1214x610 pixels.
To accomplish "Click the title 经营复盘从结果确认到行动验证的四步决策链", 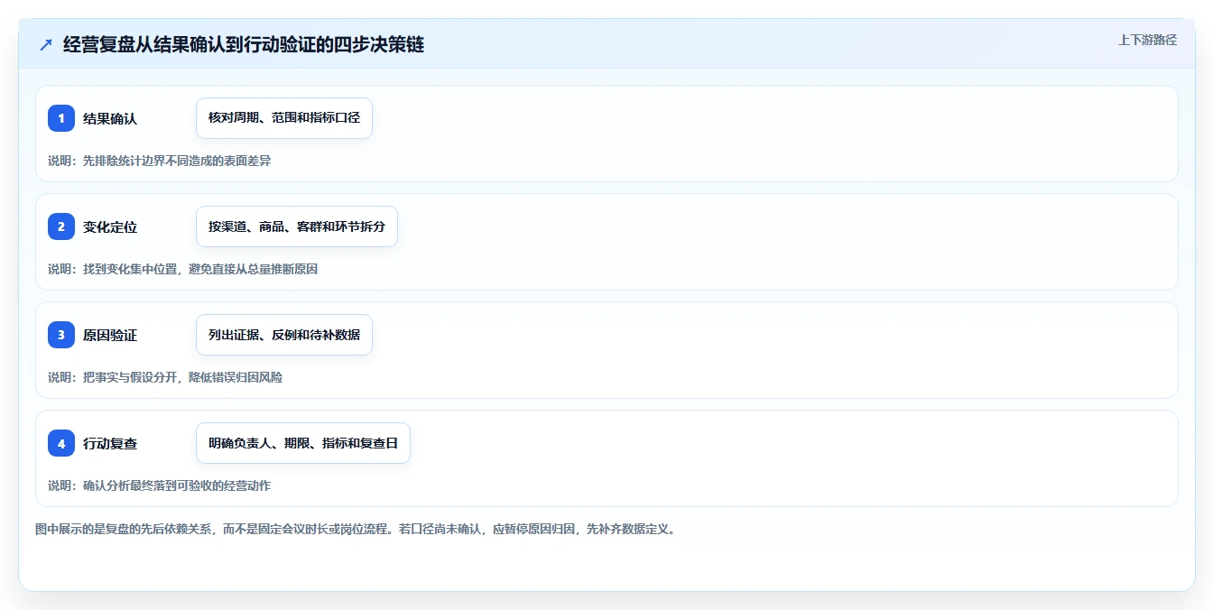I will point(244,45).
